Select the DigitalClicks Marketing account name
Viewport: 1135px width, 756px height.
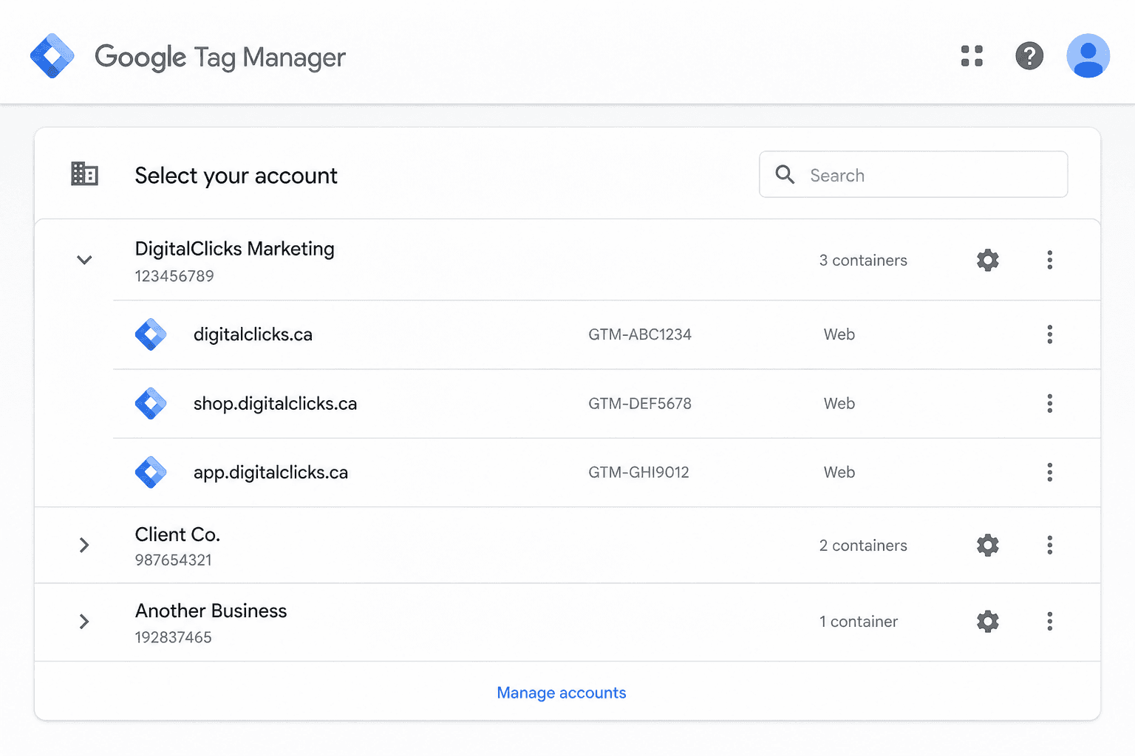coord(234,249)
